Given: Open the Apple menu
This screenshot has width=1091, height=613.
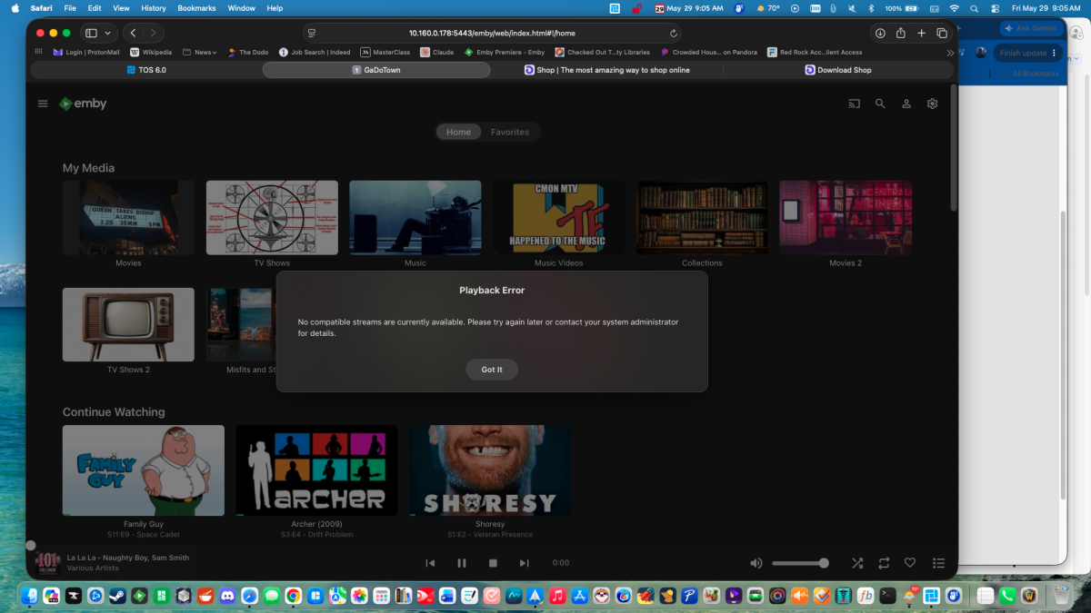Looking at the screenshot, I should point(15,8).
